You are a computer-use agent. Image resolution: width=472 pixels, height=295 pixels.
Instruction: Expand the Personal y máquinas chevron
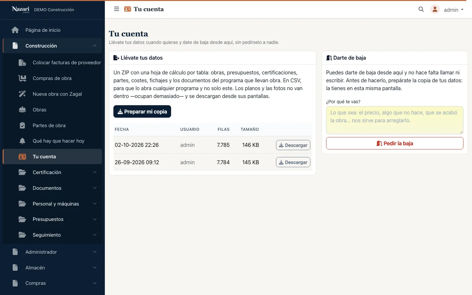(95, 204)
